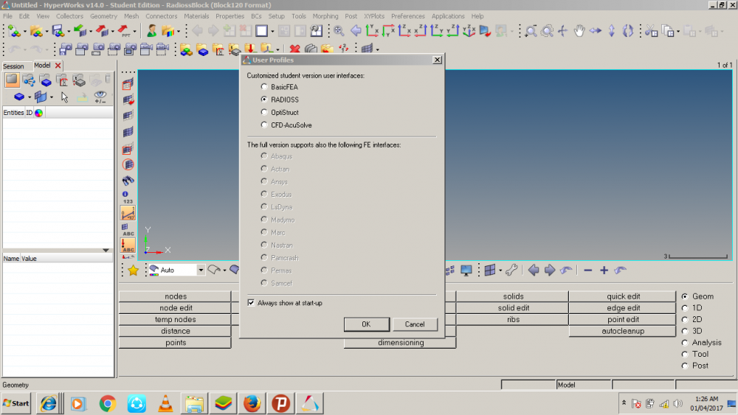This screenshot has width=738, height=415.
Task: Expand the mesh style toolbar dropdown arrow
Action: (377, 49)
